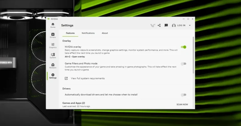Close the NVIDIA window
The image size is (241, 126).
pos(193,19)
